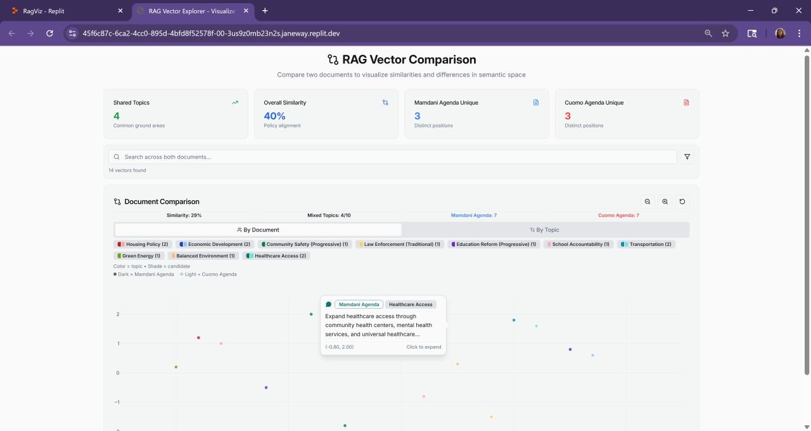This screenshot has width=811, height=431.
Task: Click the Mamdani Agenda: 7 label
Action: pyautogui.click(x=474, y=215)
